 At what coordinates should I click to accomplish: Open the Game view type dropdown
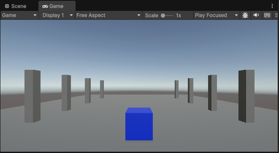click(19, 15)
